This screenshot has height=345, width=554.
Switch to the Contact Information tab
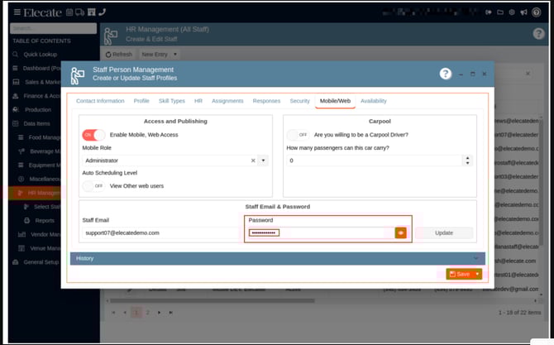point(100,101)
